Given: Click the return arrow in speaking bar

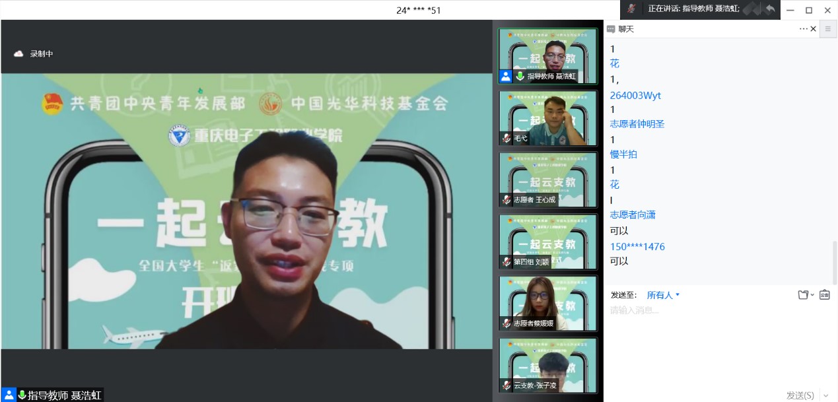Looking at the screenshot, I should click(770, 9).
